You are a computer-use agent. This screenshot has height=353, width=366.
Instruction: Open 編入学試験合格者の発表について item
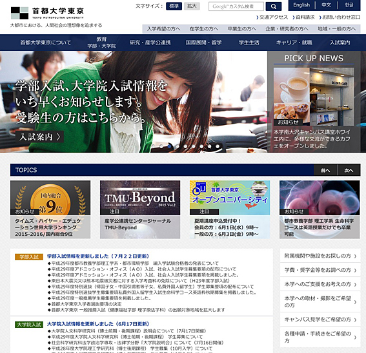click(133, 263)
